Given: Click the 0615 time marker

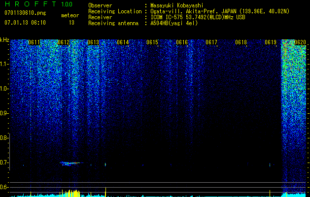Looking at the screenshot, I should click(152, 42).
